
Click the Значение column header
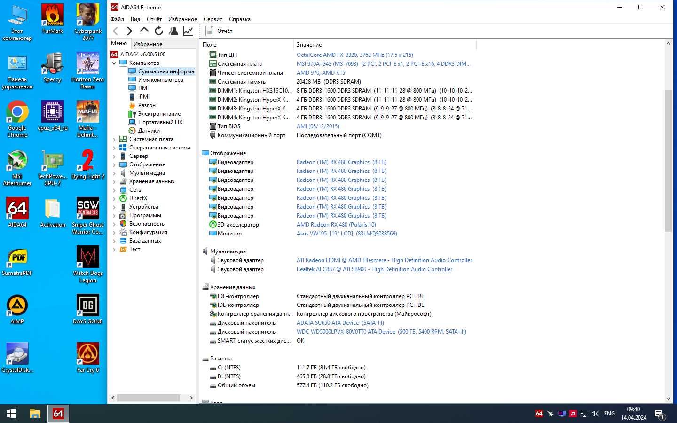385,45
